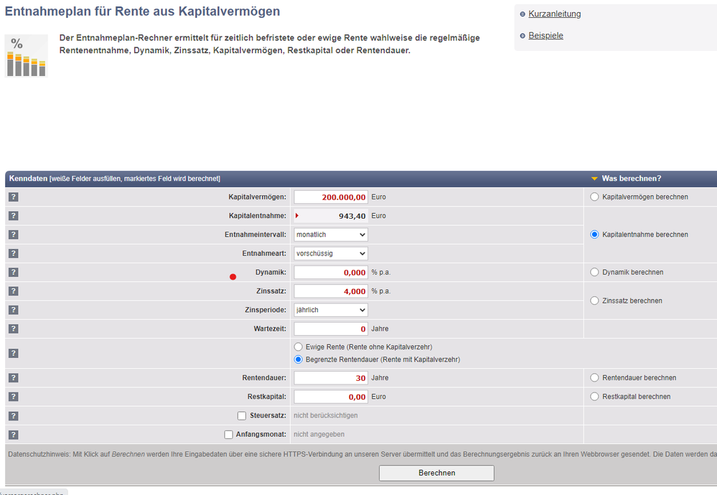Screen dimensions: 717x495
Task: Open help icon for Wartezeit row
Action: point(13,329)
